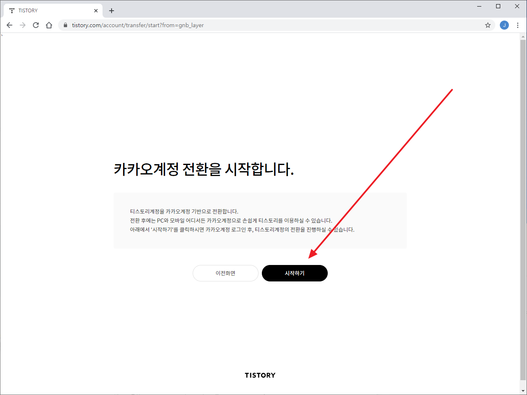This screenshot has width=527, height=395.
Task: Minimize the Chrome window
Action: tap(479, 6)
